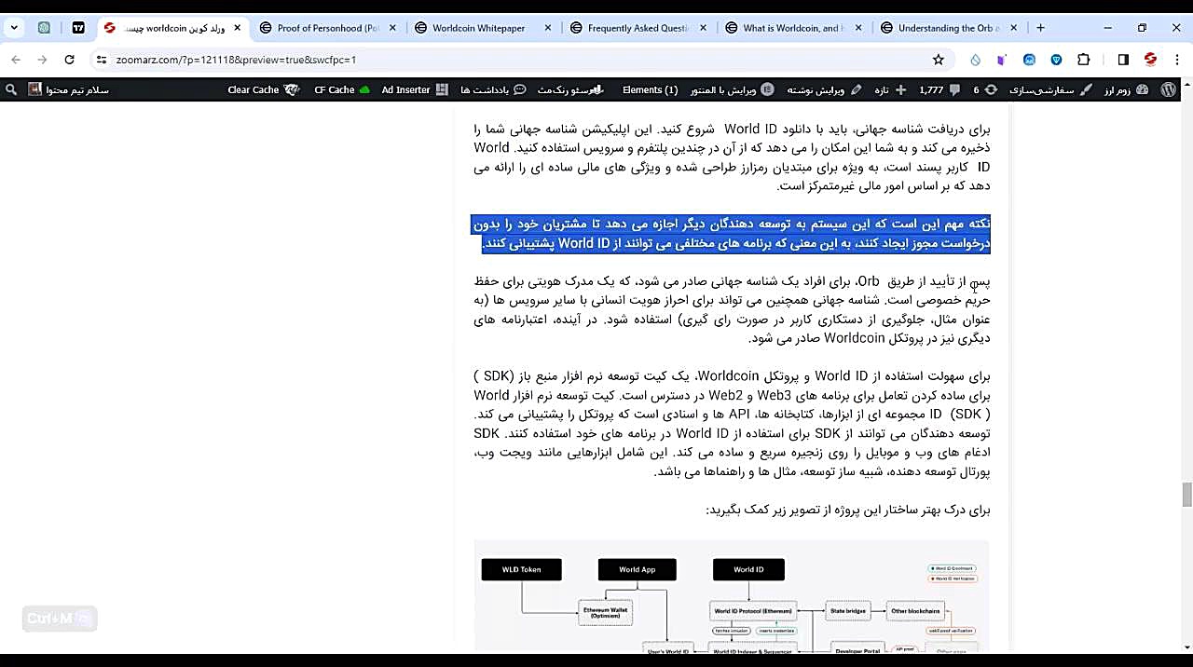Go forward using the forward arrow

(42, 60)
